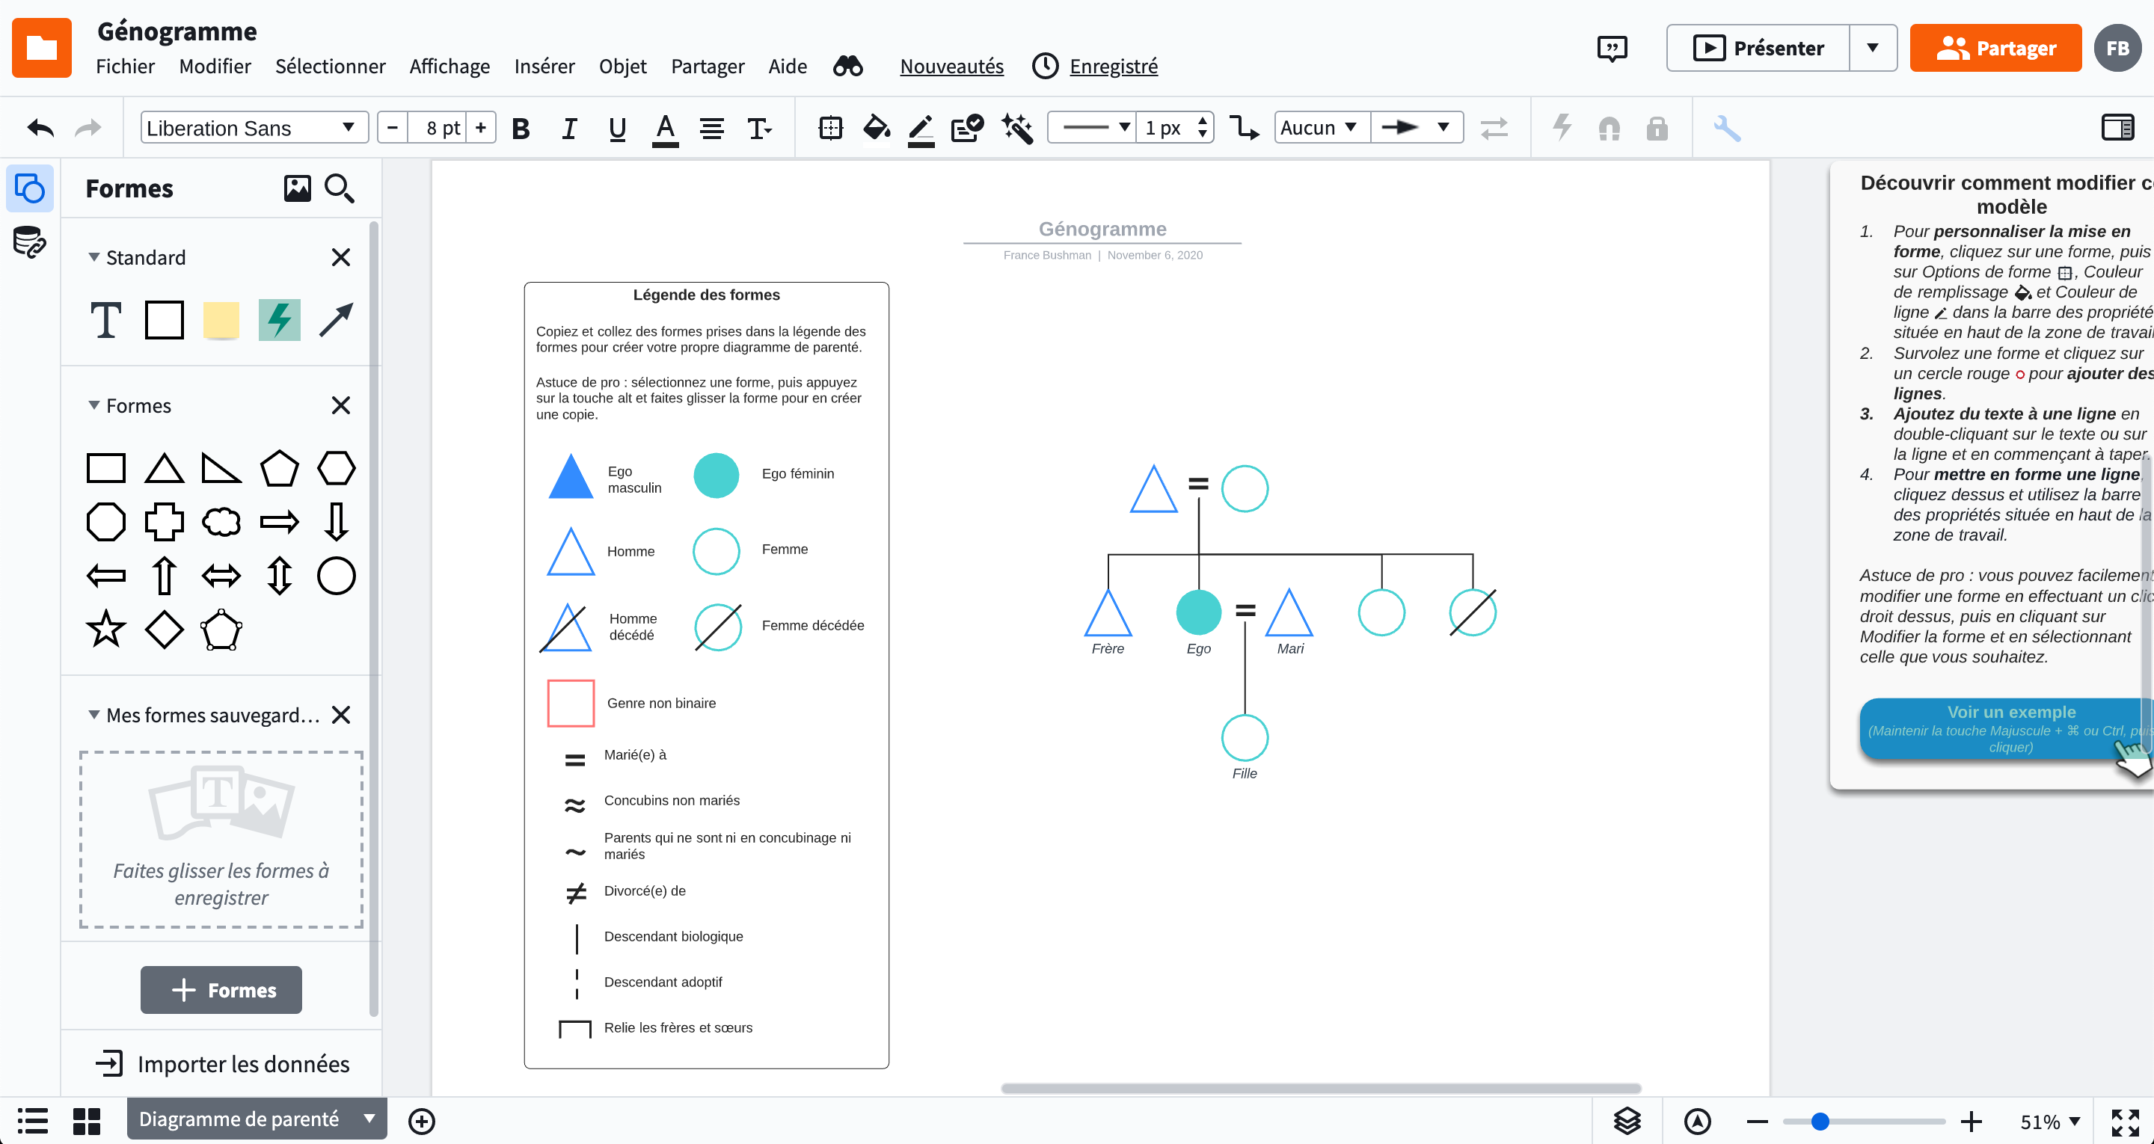Screen dimensions: 2154x1144
Task: Select the star shape in Formes
Action: coord(106,630)
